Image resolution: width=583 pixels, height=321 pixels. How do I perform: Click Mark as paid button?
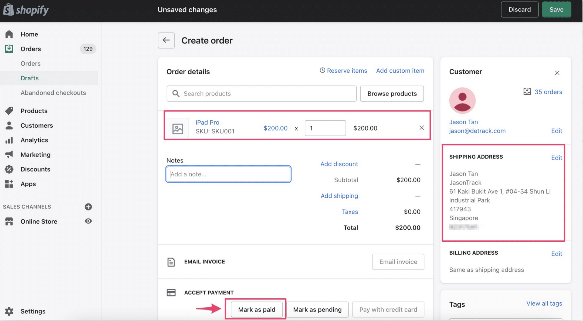256,309
